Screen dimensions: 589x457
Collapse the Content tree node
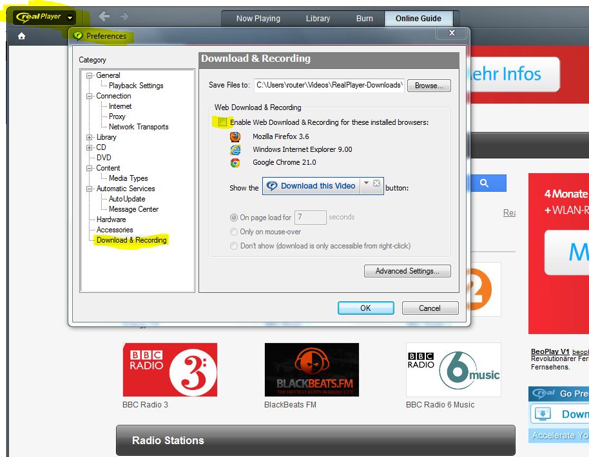89,168
